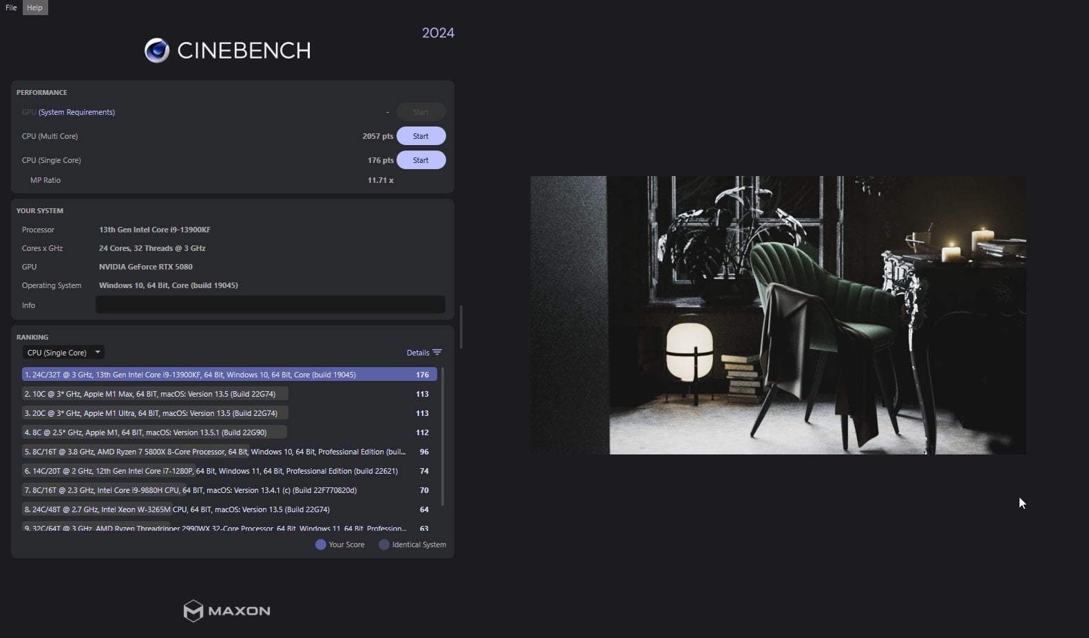
Task: Select ranking row 6, Core i7-1280P
Action: (229, 471)
